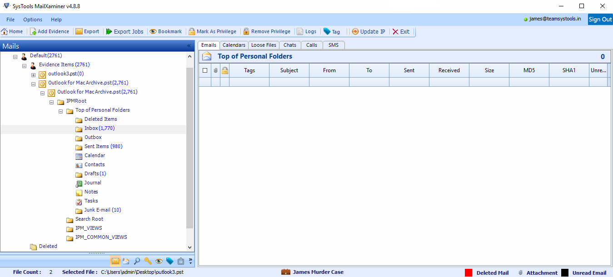The width and height of the screenshot is (613, 277).
Task: Switch to the Calls tab
Action: pos(312,45)
